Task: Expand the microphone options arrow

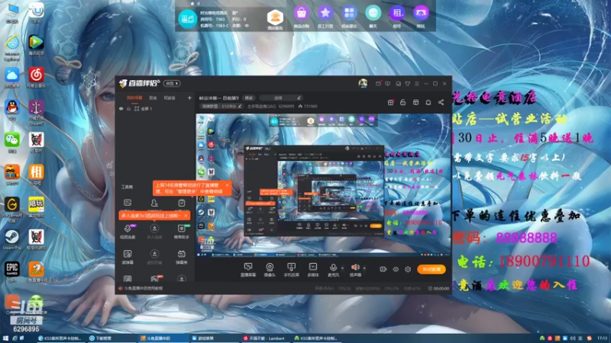Action: point(342,268)
